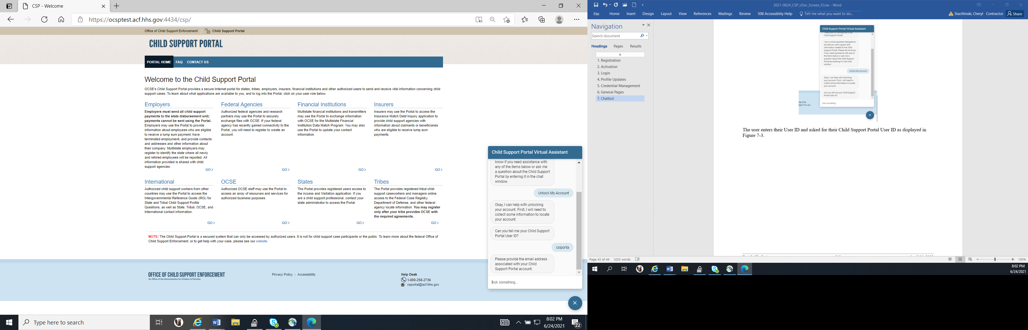The image size is (1028, 330).
Task: Refresh the Edge browser page
Action: (44, 20)
